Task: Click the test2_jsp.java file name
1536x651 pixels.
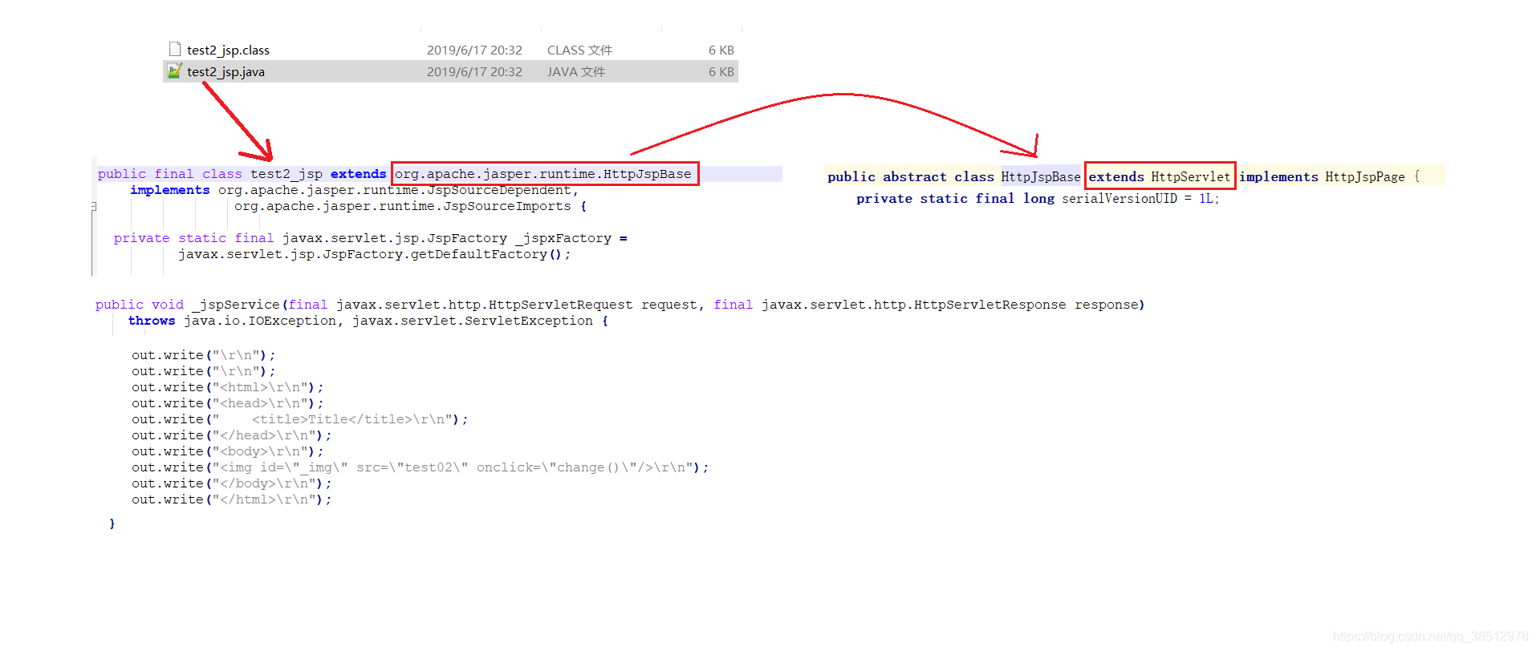Action: tap(226, 71)
